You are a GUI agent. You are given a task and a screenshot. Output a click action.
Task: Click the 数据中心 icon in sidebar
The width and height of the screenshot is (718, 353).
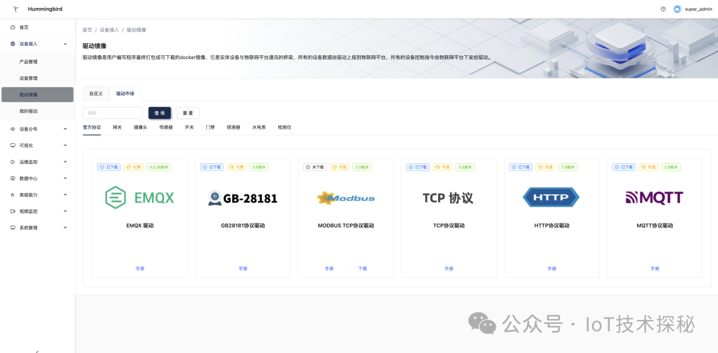coord(13,178)
